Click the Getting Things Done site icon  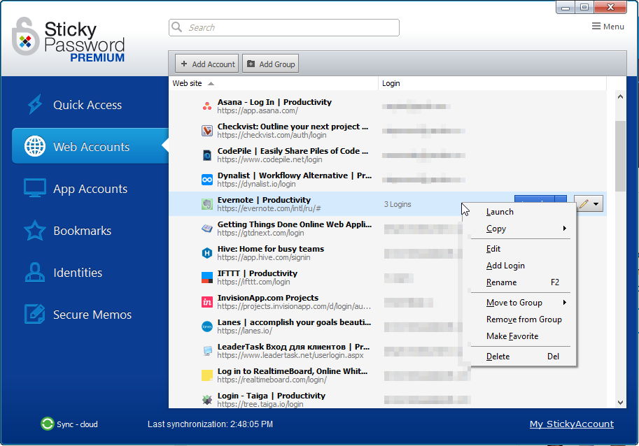[x=207, y=229]
